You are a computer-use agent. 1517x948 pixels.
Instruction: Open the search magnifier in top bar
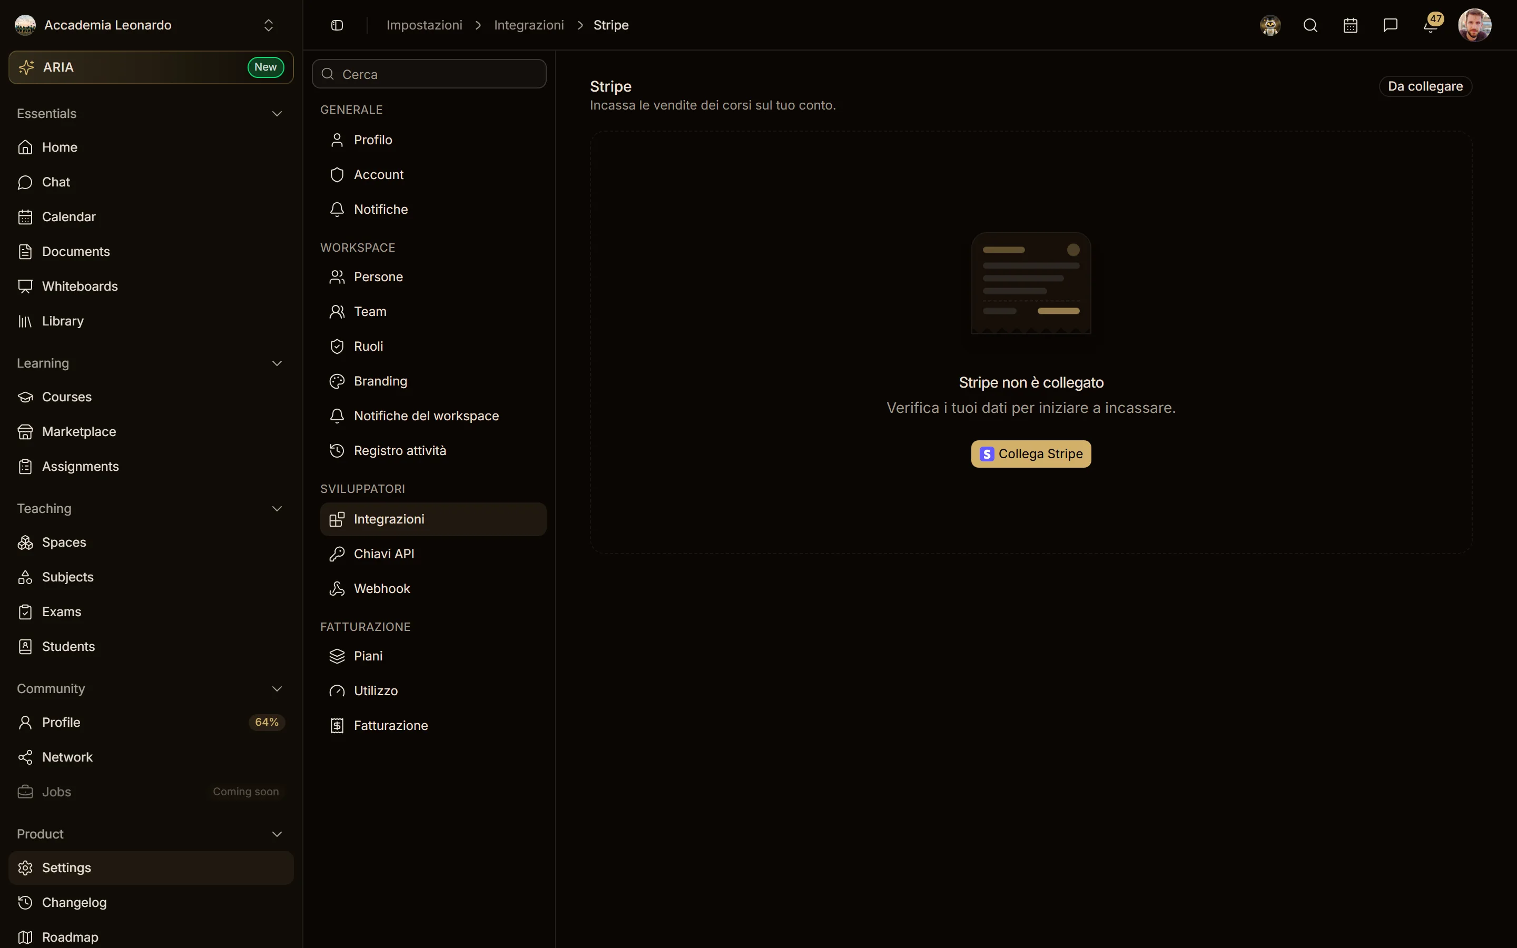[x=1310, y=25]
